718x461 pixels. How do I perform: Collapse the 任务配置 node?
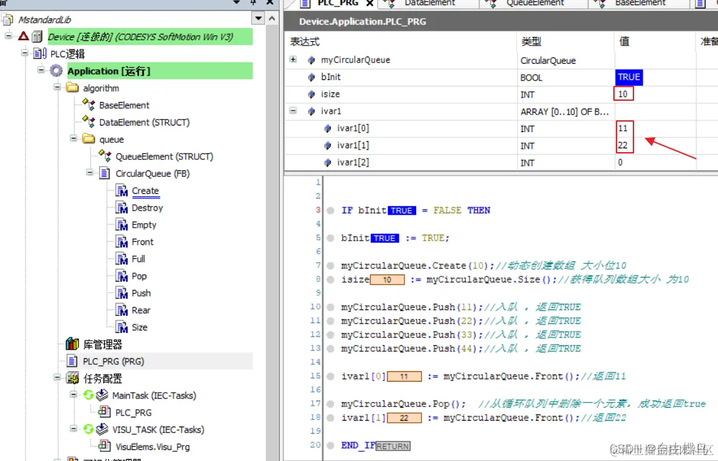(57, 377)
